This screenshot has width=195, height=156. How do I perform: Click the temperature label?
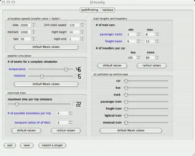pos(17,69)
